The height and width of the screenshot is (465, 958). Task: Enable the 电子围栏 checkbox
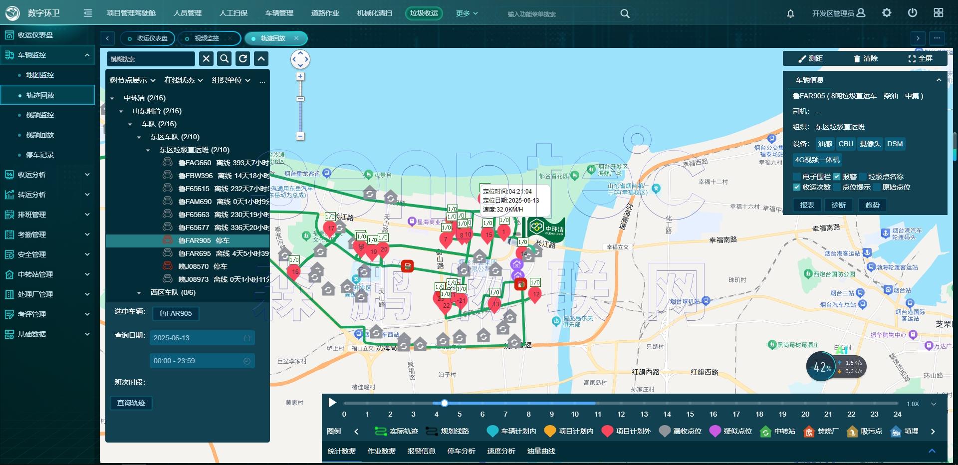pyautogui.click(x=797, y=177)
